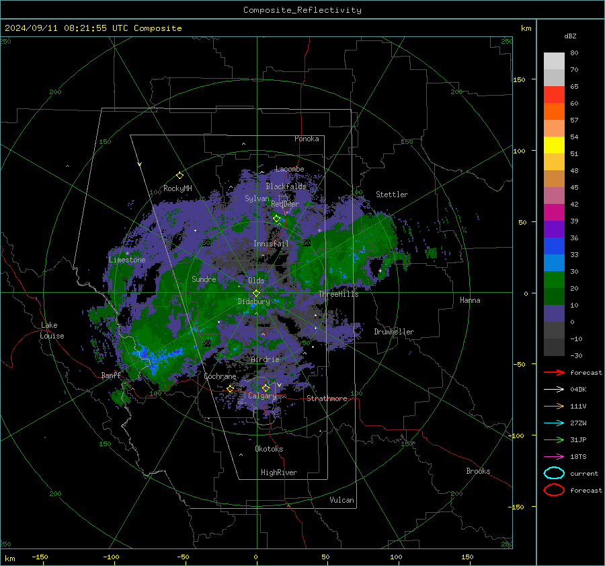Click the 'Didsbury' map label
This screenshot has width=605, height=566.
click(x=254, y=302)
